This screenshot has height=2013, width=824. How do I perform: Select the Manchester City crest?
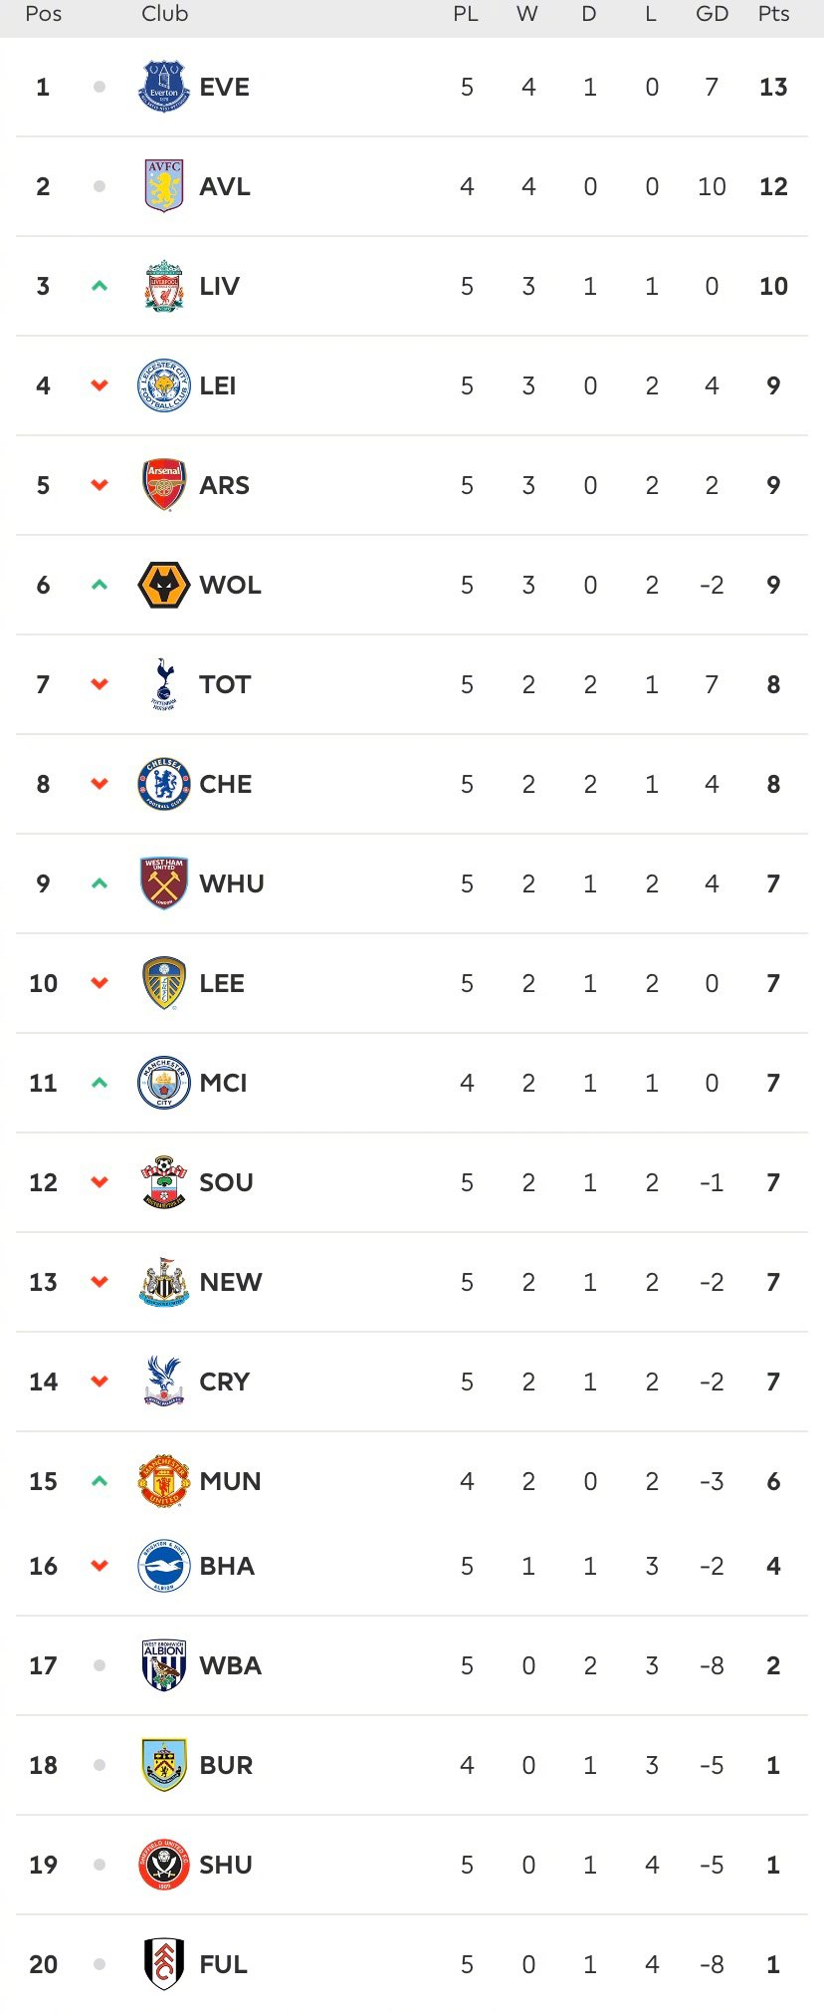pos(163,1083)
